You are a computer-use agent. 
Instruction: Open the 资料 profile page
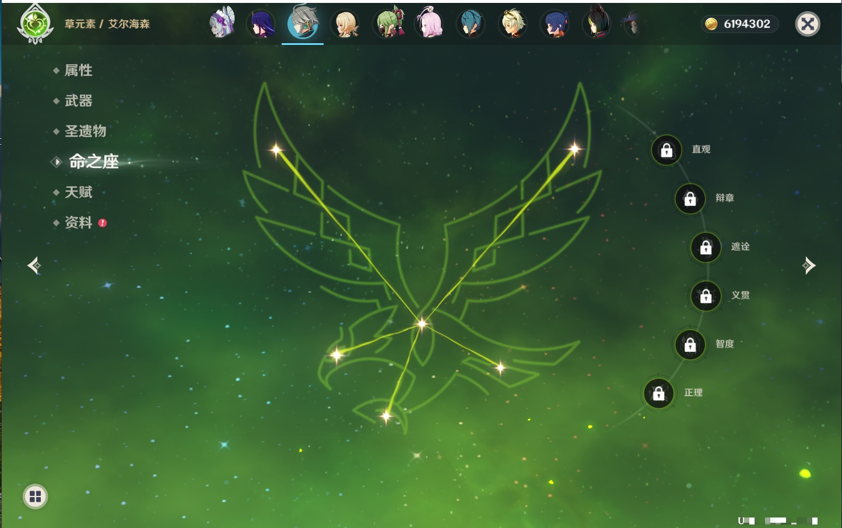coord(78,222)
